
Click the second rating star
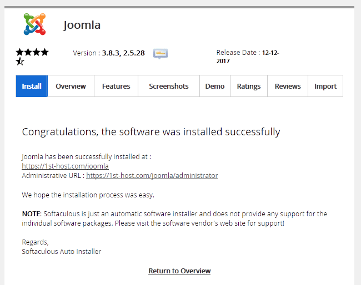[28, 52]
